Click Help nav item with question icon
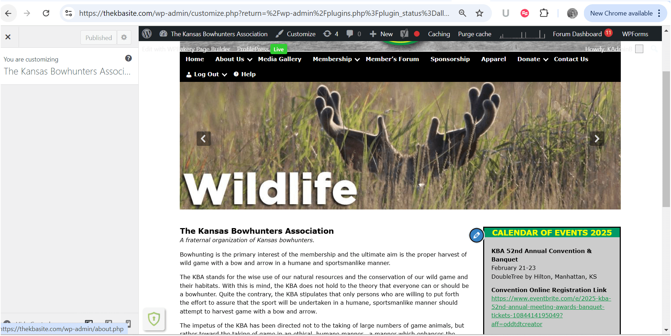The image size is (671, 336). tap(245, 74)
